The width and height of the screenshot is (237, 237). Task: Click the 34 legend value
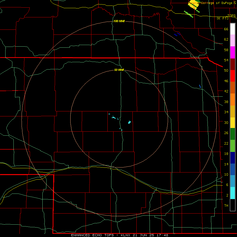point(226,112)
